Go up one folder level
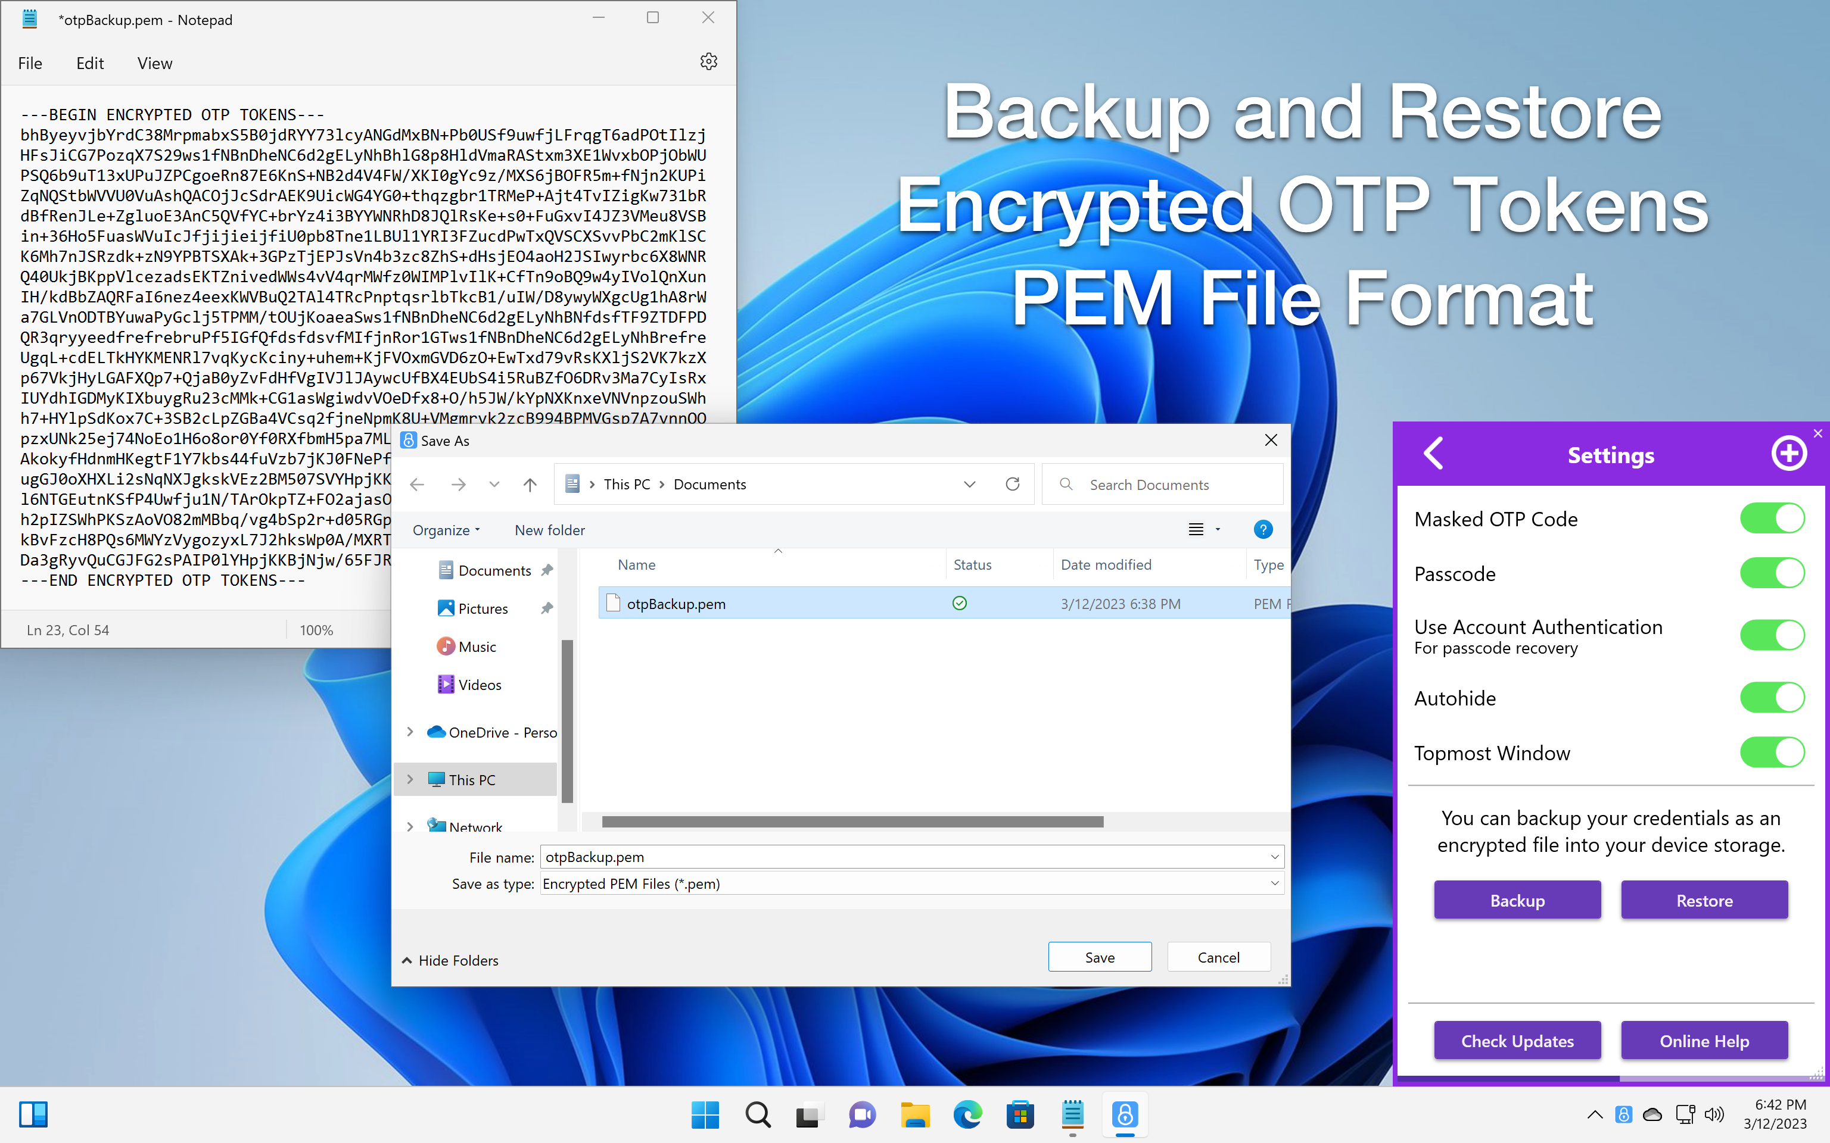 pyautogui.click(x=530, y=485)
